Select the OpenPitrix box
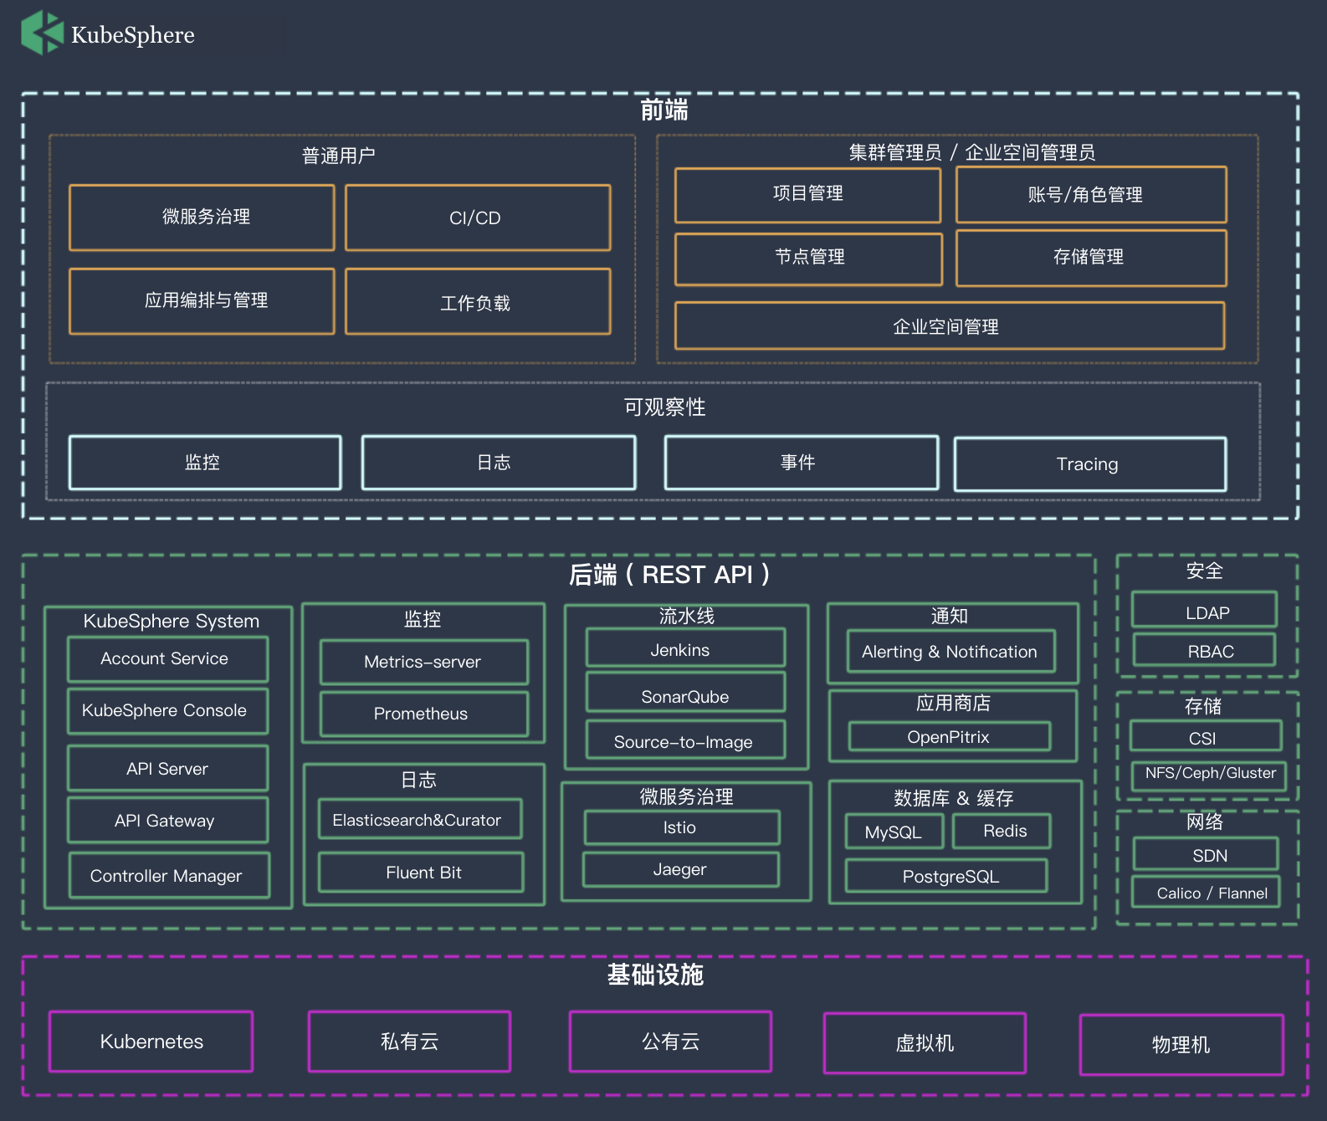The image size is (1327, 1121). pyautogui.click(x=949, y=737)
